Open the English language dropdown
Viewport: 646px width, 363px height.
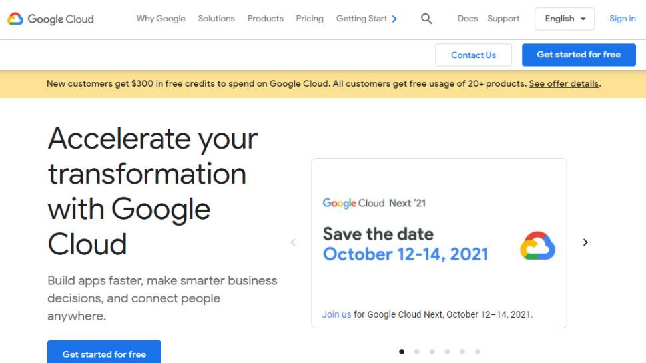click(x=565, y=19)
